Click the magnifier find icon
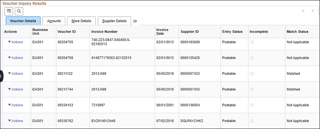 tap(19, 11)
